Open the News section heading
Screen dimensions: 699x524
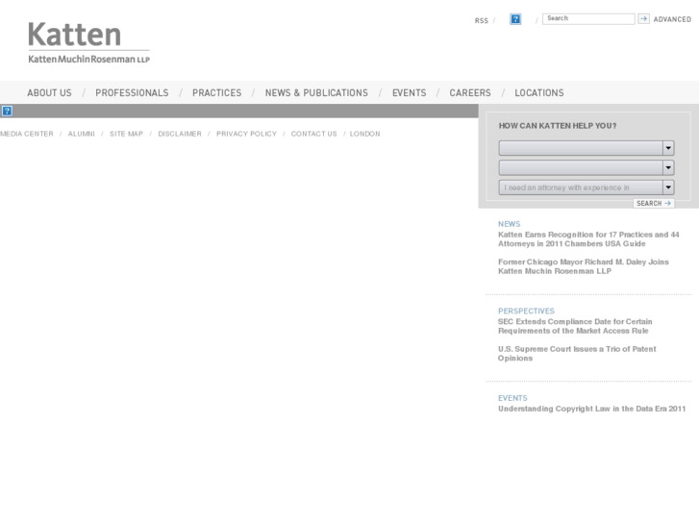509,224
